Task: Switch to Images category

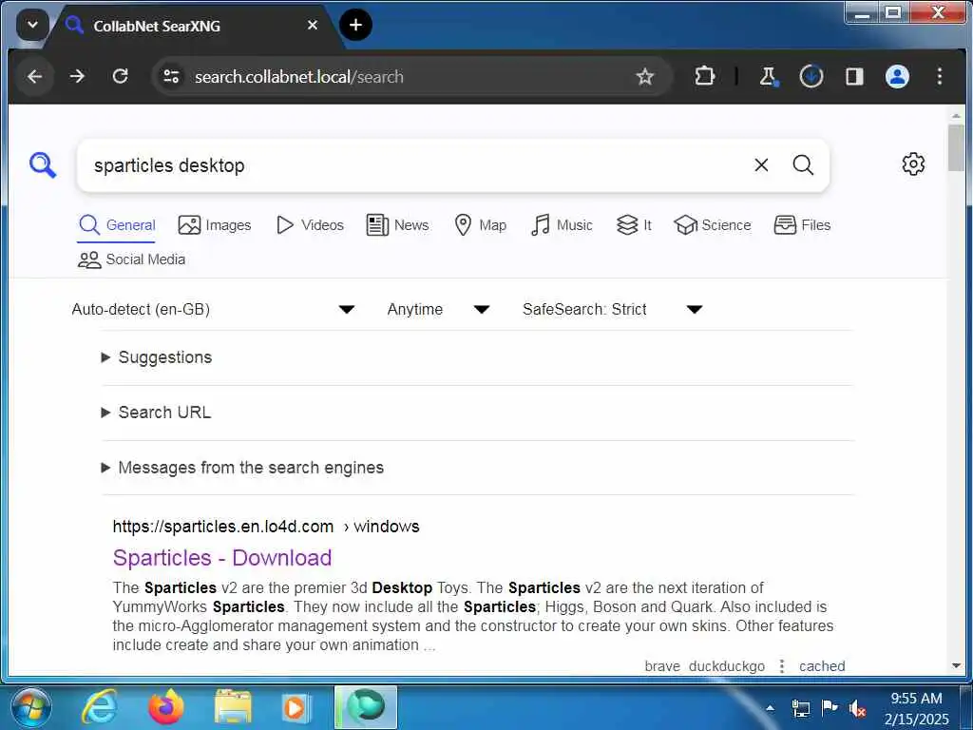Action: 215,225
